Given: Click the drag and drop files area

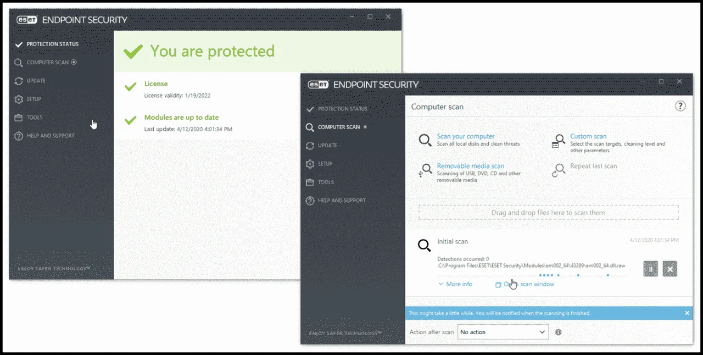Looking at the screenshot, I should pyautogui.click(x=548, y=213).
